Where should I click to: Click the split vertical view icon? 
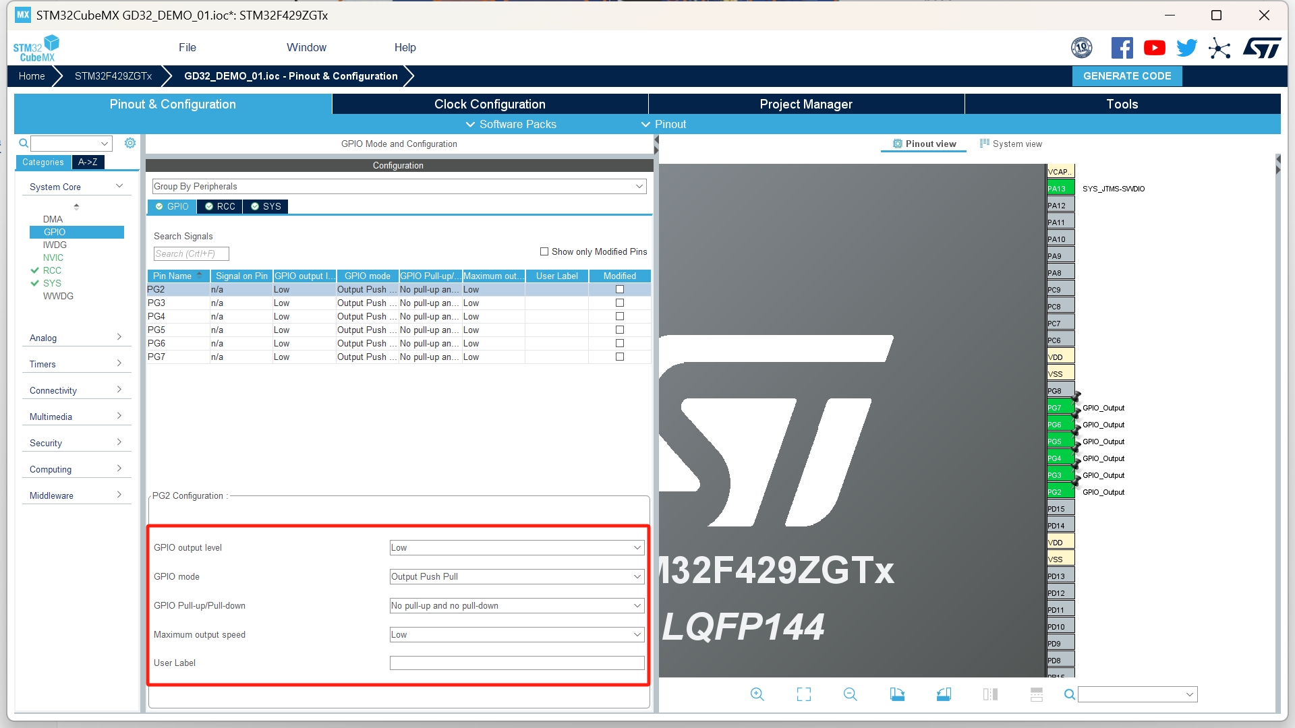point(990,694)
